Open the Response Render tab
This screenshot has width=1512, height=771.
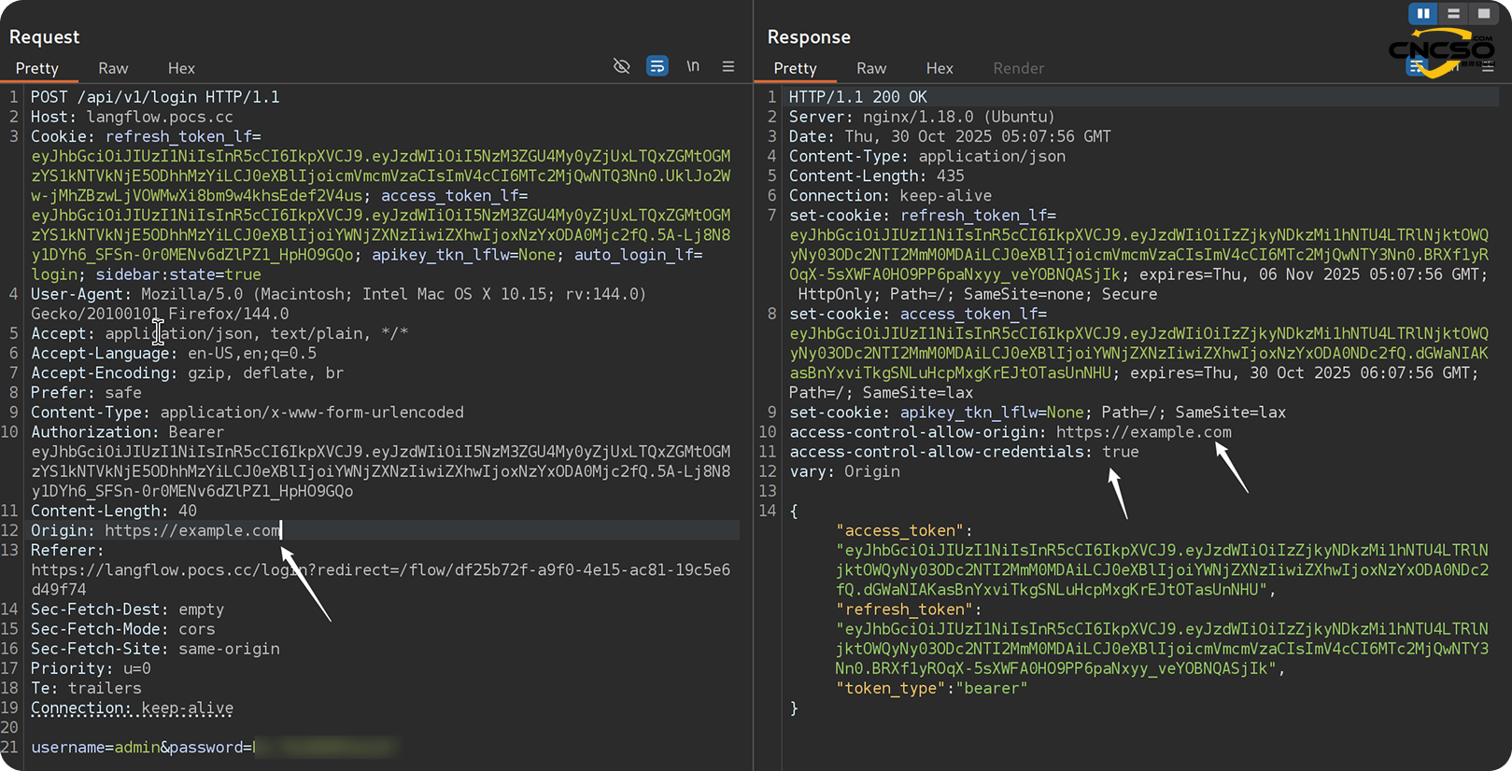point(1018,68)
